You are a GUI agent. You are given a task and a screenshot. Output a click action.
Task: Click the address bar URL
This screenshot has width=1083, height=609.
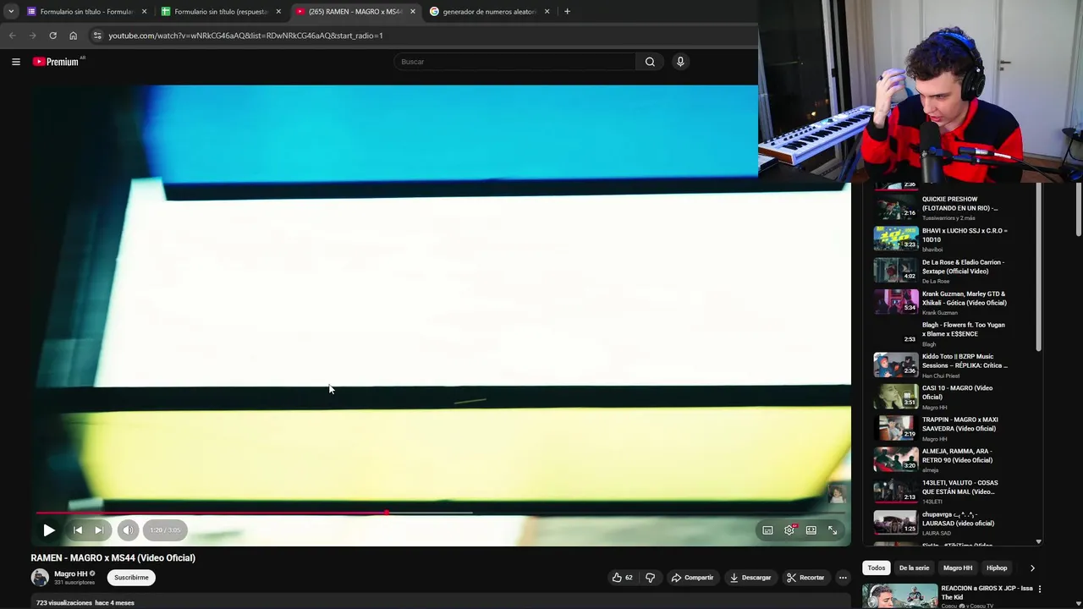point(245,36)
